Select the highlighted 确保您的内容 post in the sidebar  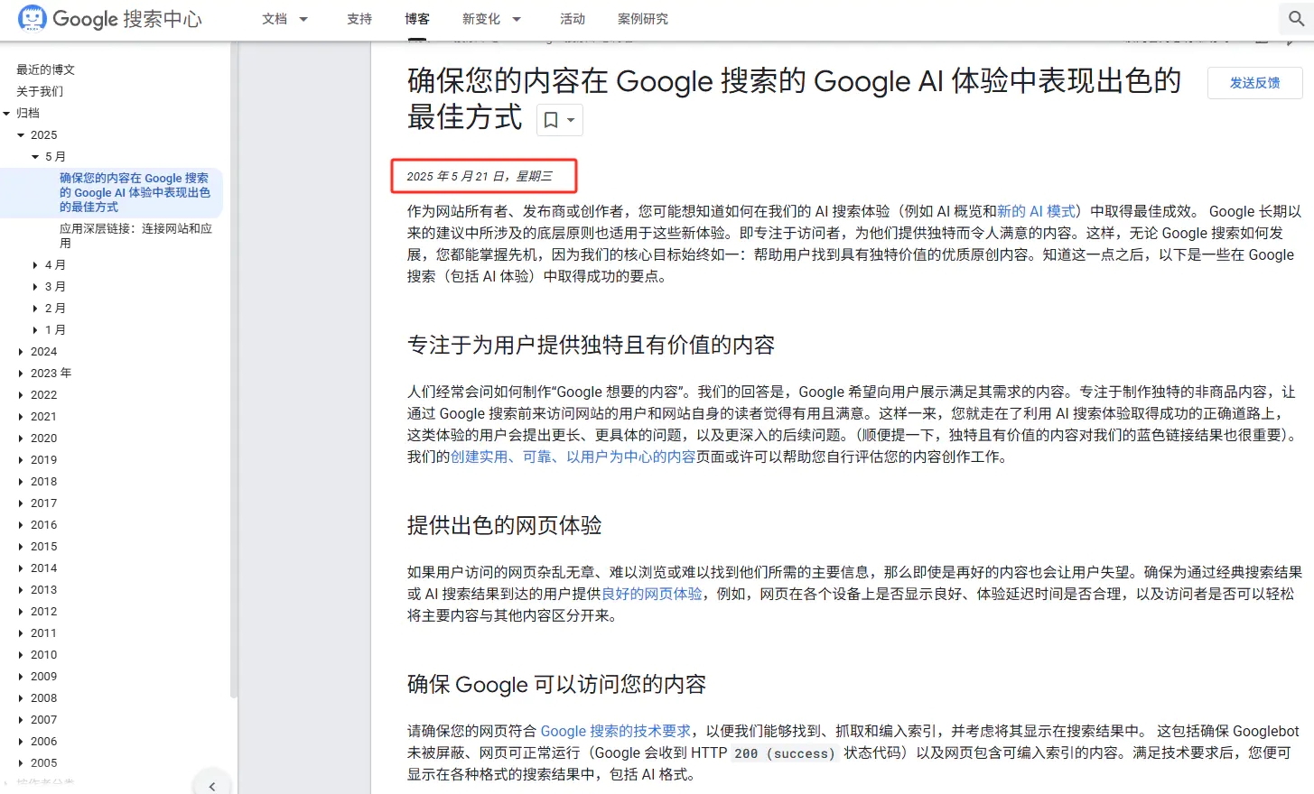tap(135, 192)
